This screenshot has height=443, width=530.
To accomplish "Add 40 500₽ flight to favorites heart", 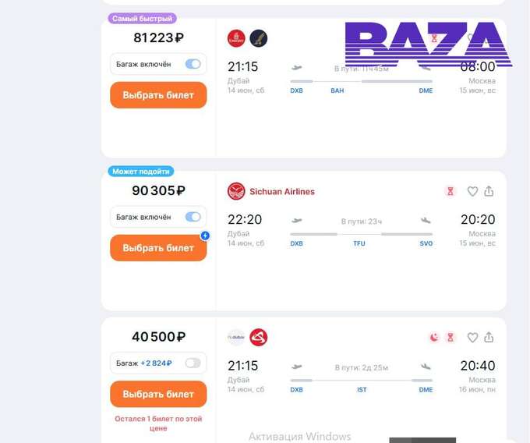I will (472, 338).
